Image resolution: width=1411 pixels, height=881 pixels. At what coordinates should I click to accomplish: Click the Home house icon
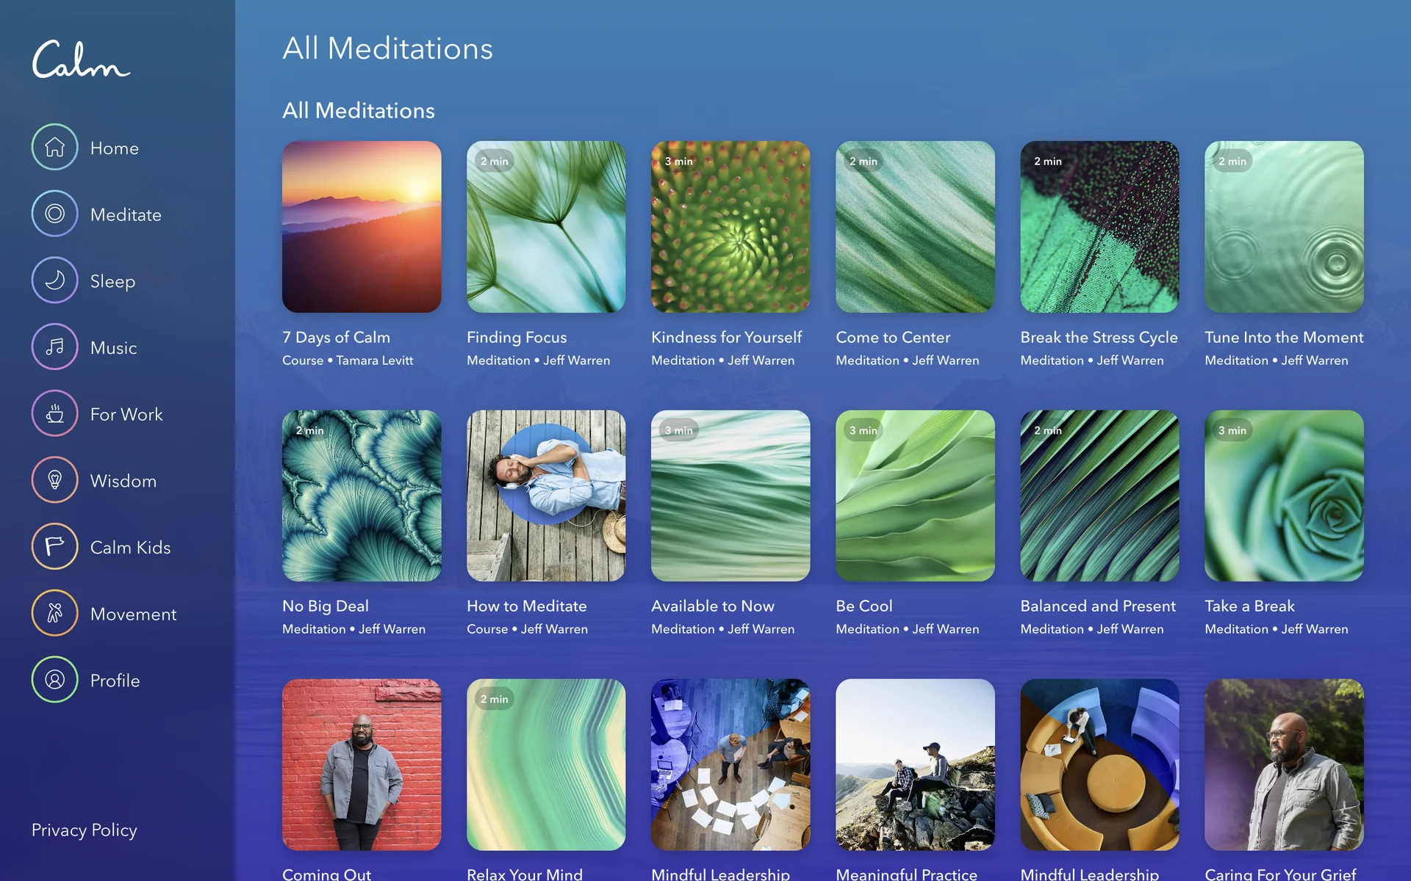pyautogui.click(x=54, y=148)
